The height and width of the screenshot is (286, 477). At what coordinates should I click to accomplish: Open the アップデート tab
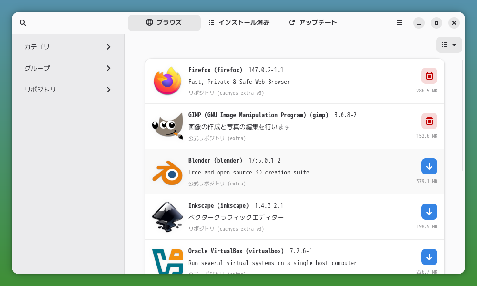pos(313,23)
